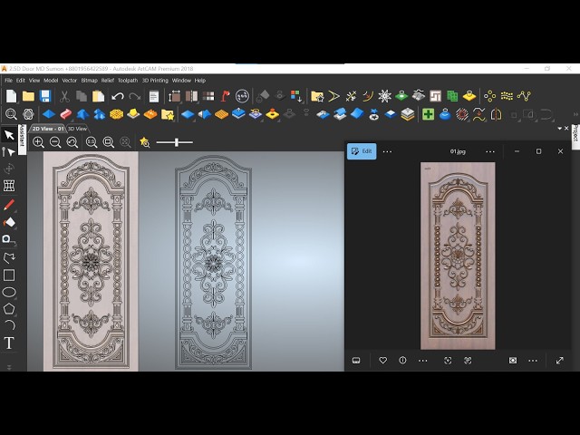Image resolution: width=580 pixels, height=435 pixels.
Task: Click the grid envelope transform tool
Action: [9, 186]
